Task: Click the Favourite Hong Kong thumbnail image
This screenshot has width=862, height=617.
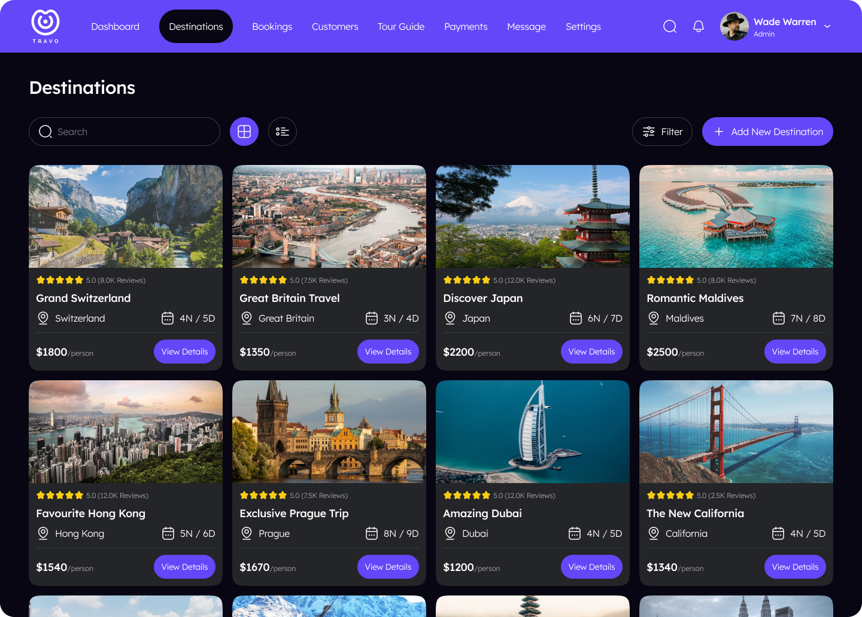Action: point(126,431)
